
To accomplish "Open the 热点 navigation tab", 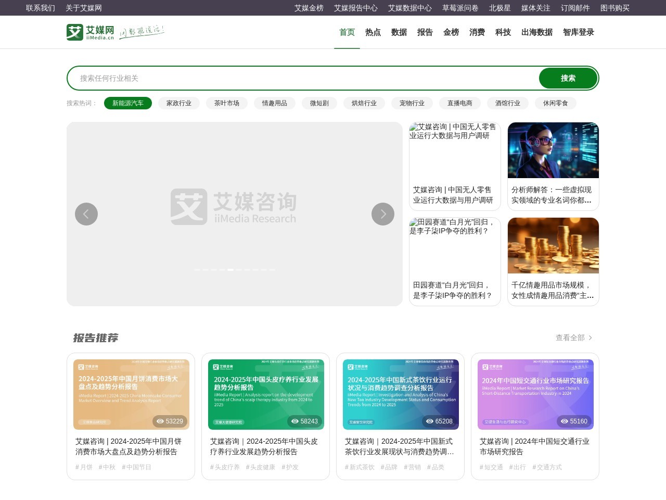I will 373,32.
